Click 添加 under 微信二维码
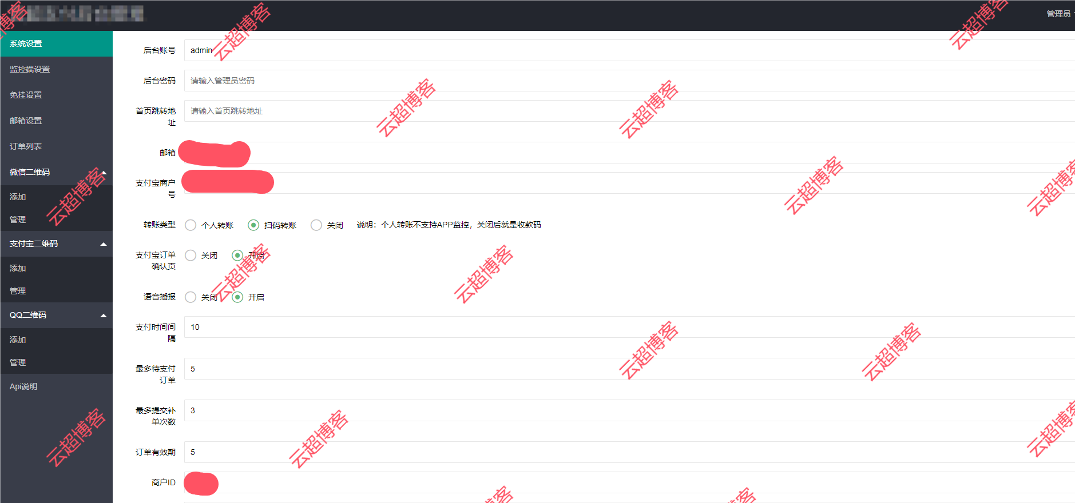The width and height of the screenshot is (1075, 503). point(56,197)
